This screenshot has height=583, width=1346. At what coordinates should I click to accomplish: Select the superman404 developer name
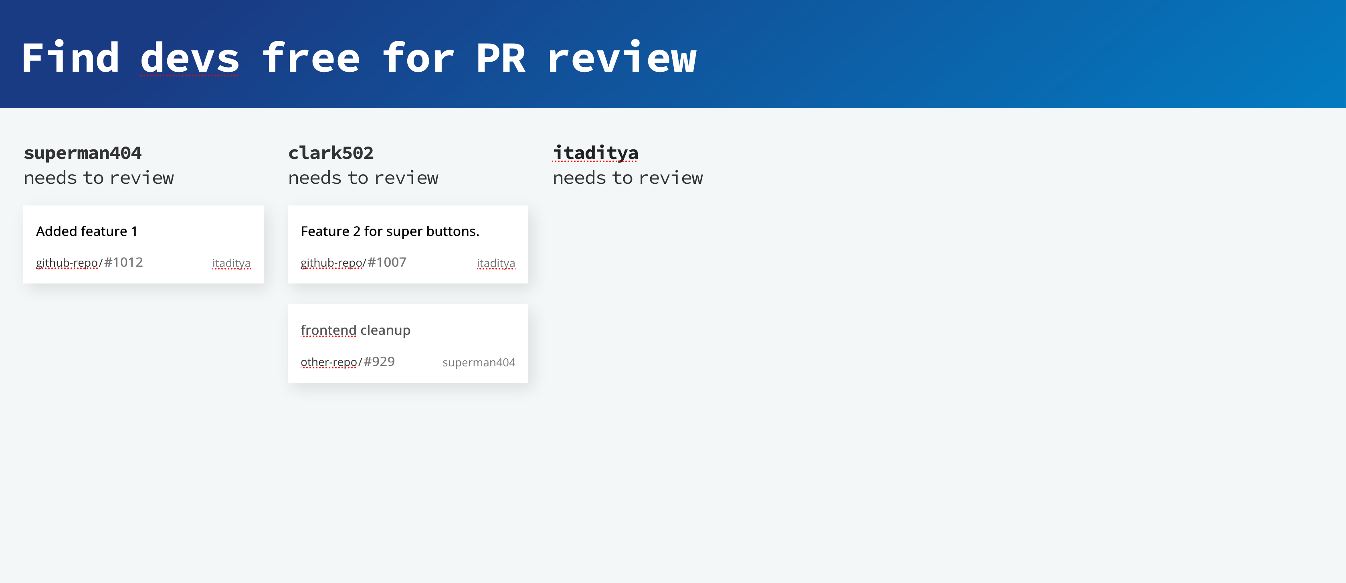click(83, 153)
